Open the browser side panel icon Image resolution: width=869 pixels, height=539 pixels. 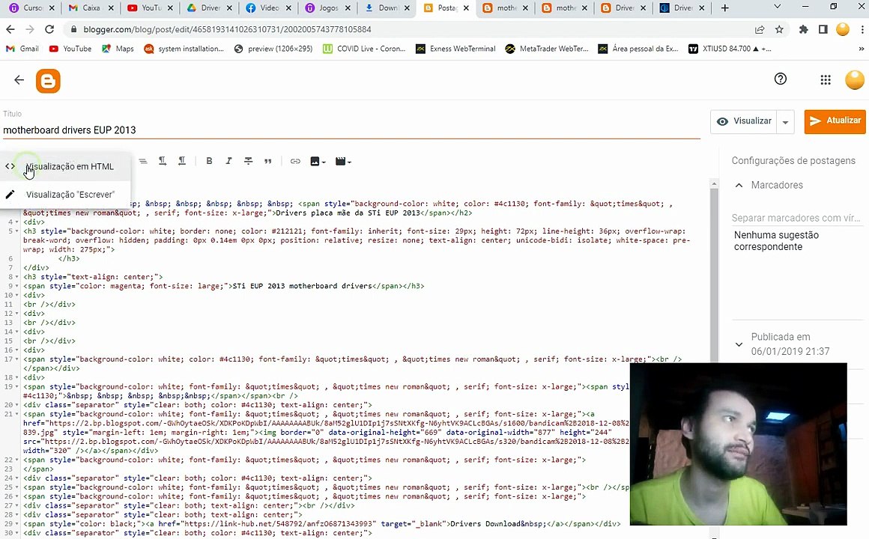823,29
